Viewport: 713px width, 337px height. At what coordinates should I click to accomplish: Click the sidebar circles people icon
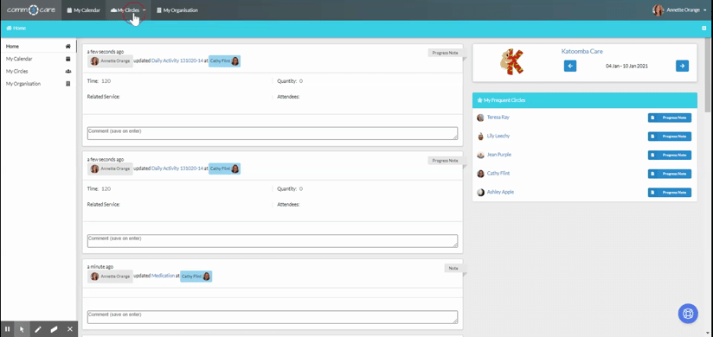point(68,72)
